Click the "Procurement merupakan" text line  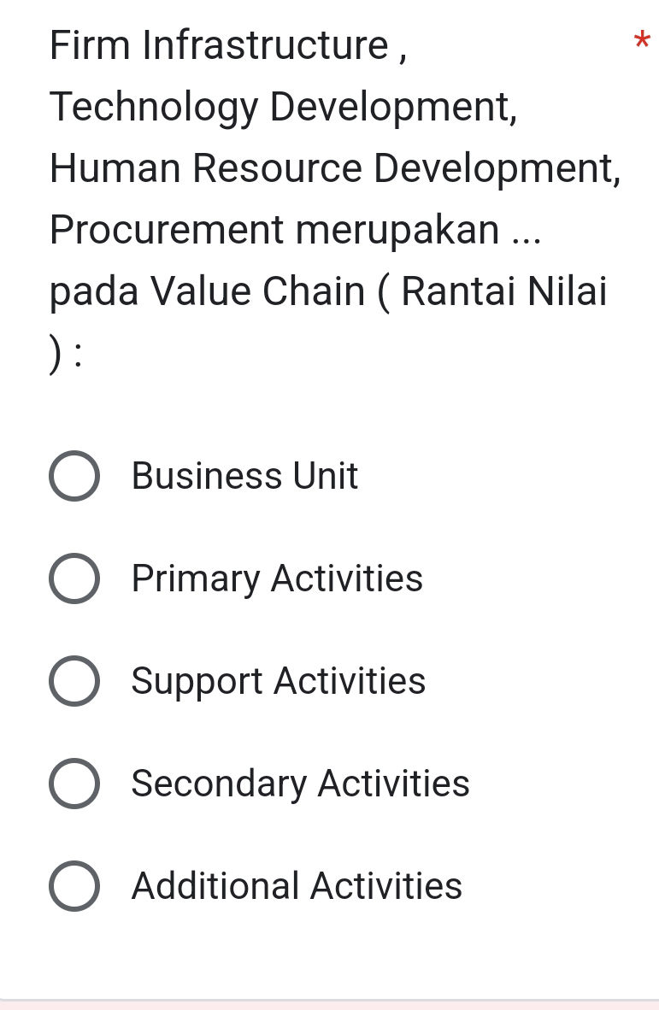pyautogui.click(x=295, y=229)
